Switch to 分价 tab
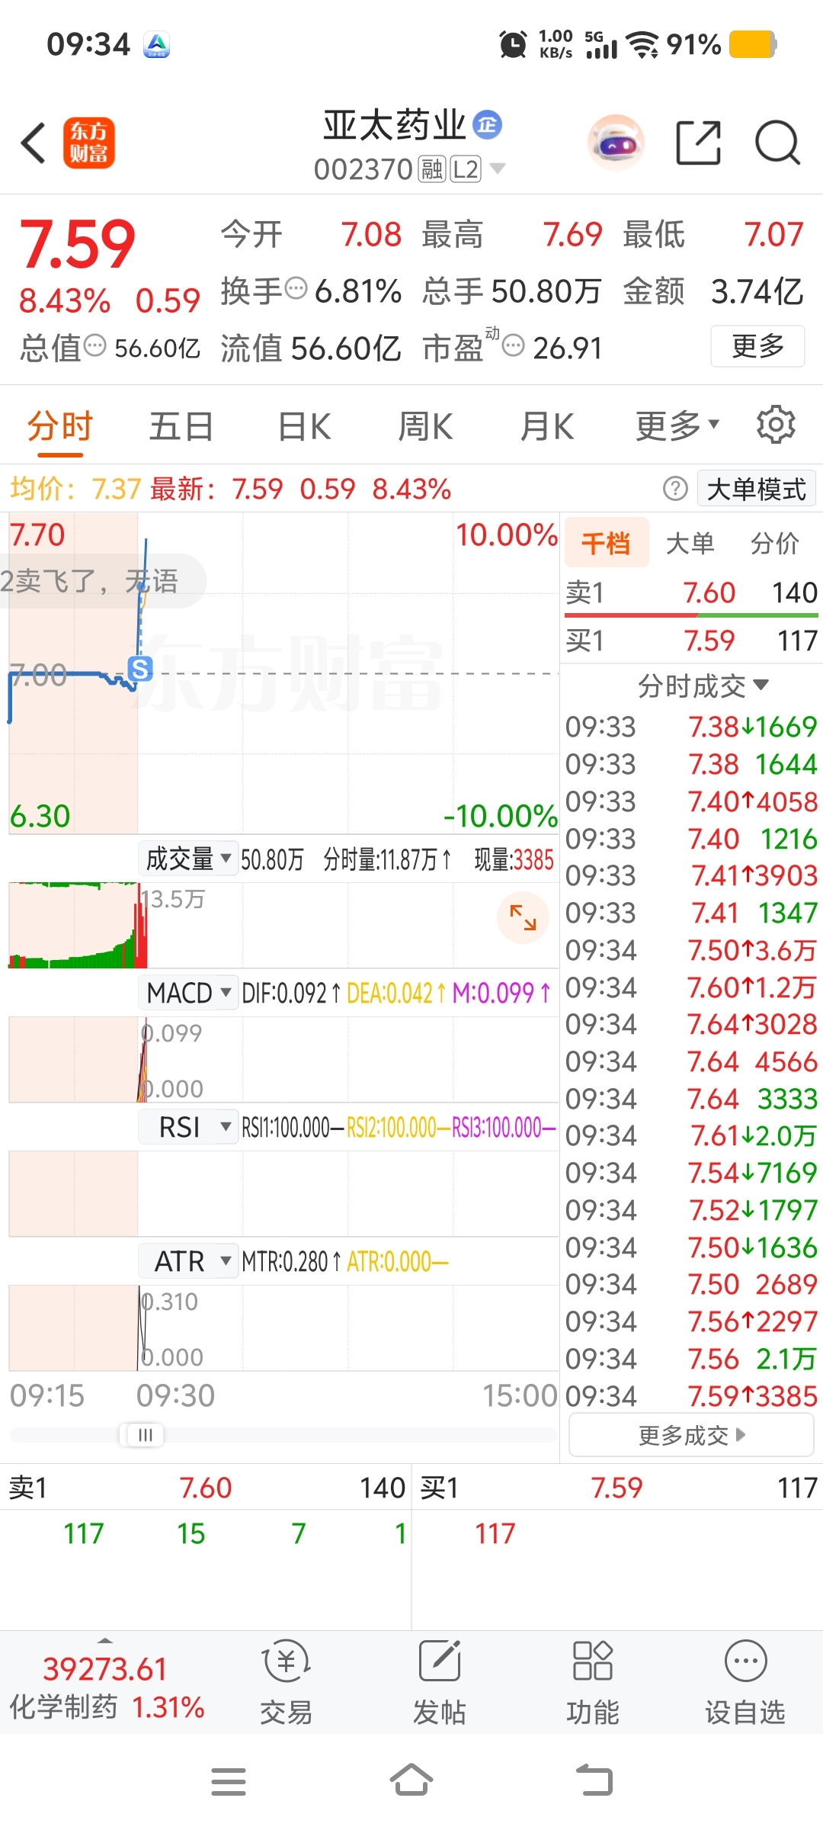This screenshot has width=823, height=1830. (774, 543)
